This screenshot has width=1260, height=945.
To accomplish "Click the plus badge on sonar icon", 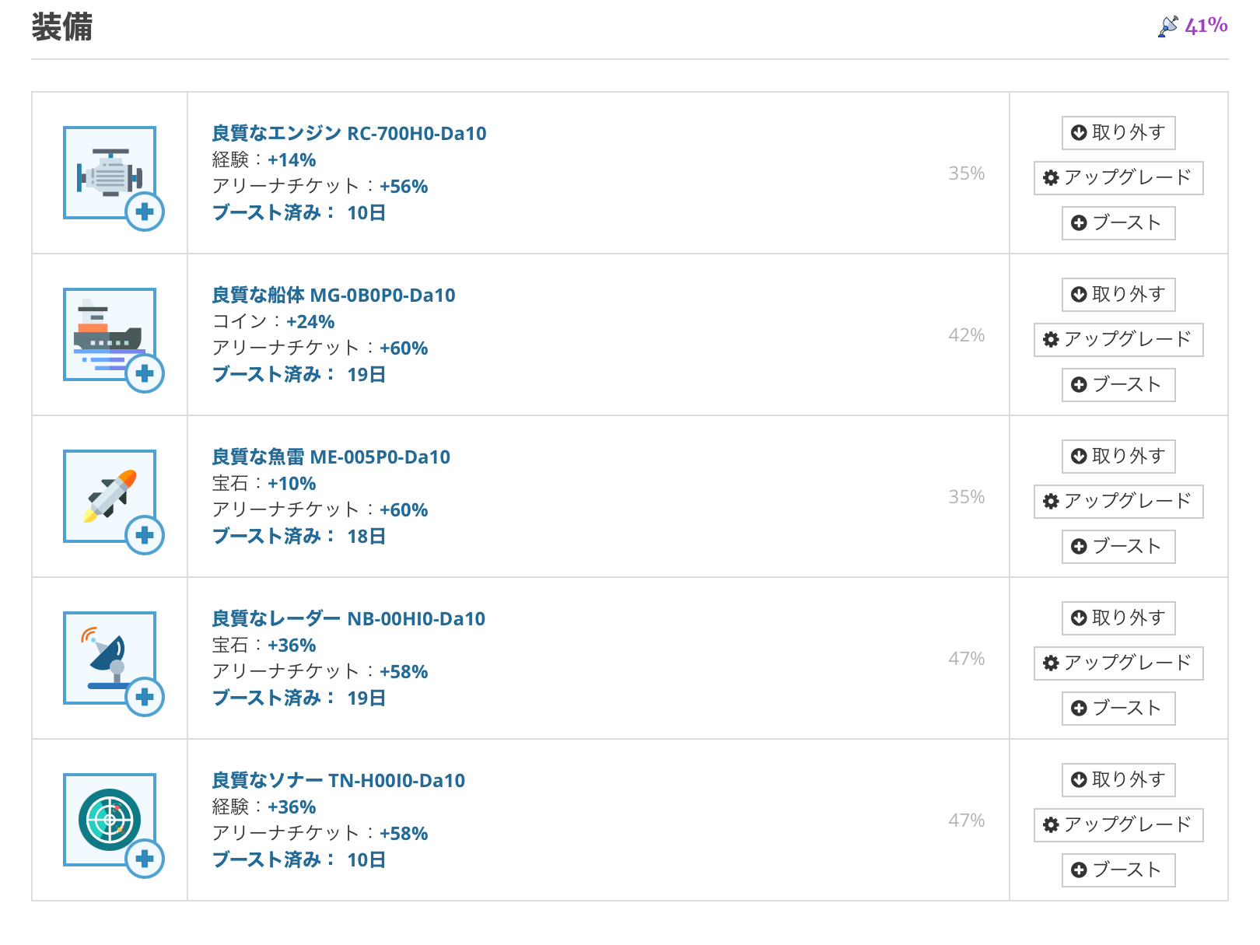I will click(x=145, y=859).
